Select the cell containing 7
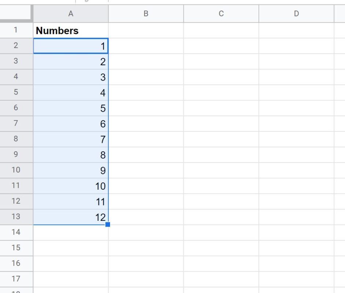The width and height of the screenshot is (345, 293). [x=71, y=139]
